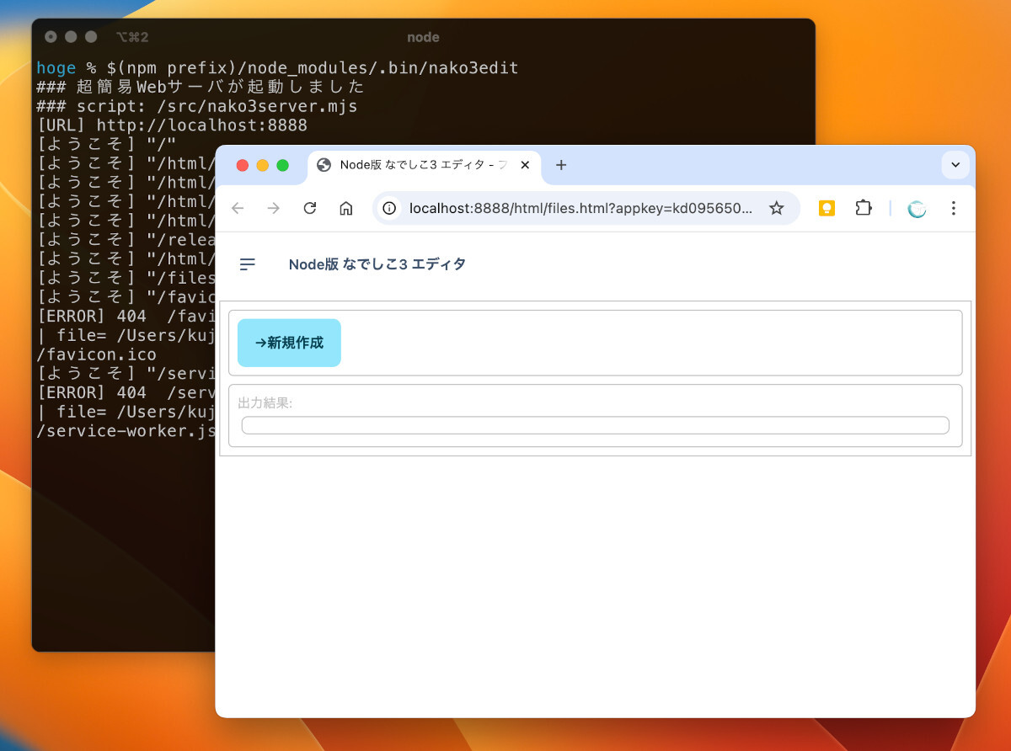1011x751 pixels.
Task: Open the yellow Keep extension icon
Action: click(x=826, y=208)
